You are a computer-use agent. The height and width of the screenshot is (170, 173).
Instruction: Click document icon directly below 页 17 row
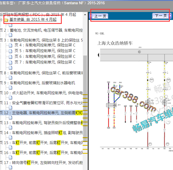pos(11,167)
